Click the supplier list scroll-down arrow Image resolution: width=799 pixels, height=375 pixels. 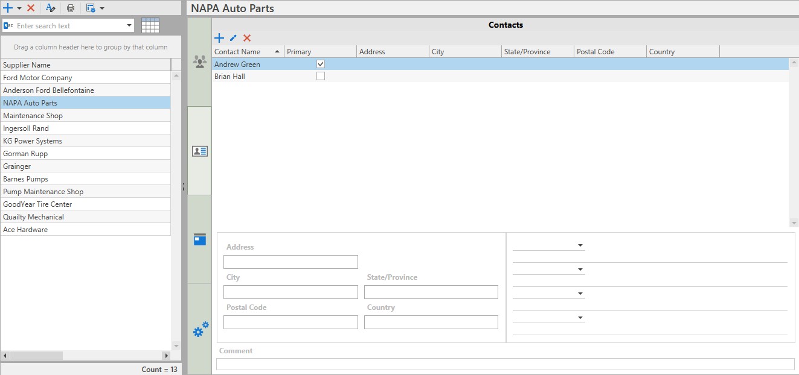click(176, 345)
